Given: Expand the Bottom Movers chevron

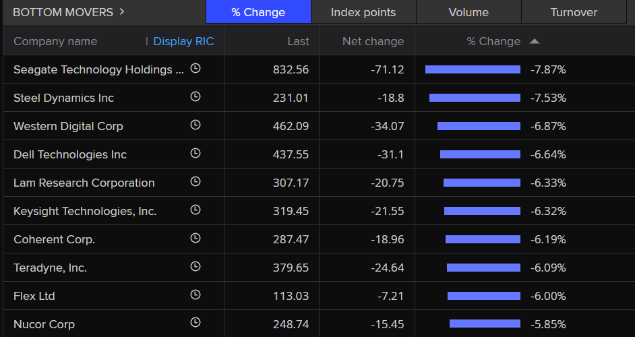Looking at the screenshot, I should [x=122, y=11].
